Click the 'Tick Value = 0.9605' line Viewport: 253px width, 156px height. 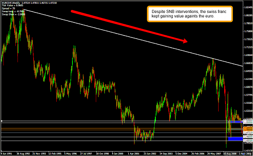tap(13, 6)
